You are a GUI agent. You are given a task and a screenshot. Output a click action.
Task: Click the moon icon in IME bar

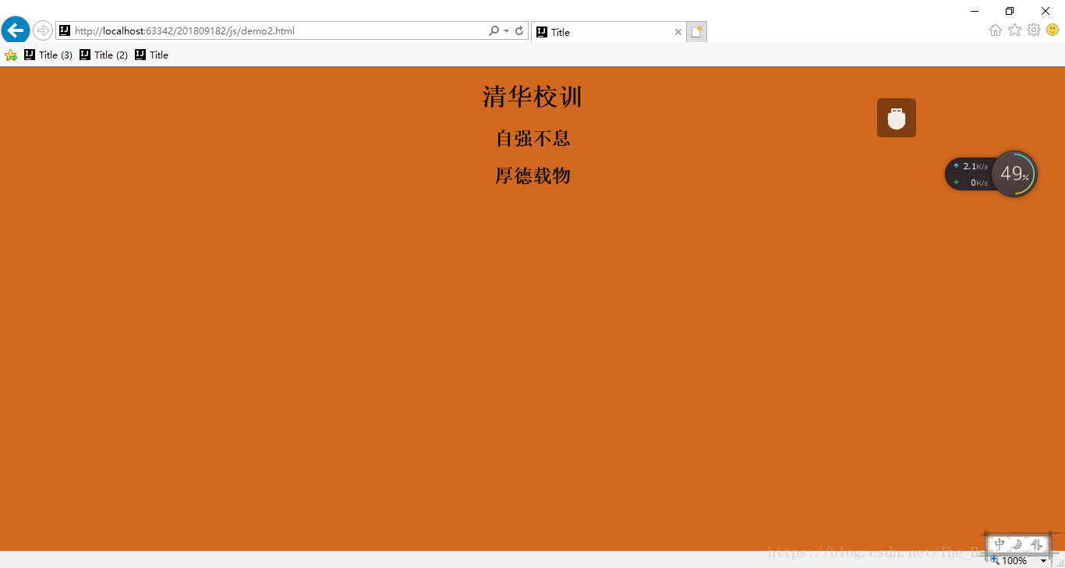1018,545
